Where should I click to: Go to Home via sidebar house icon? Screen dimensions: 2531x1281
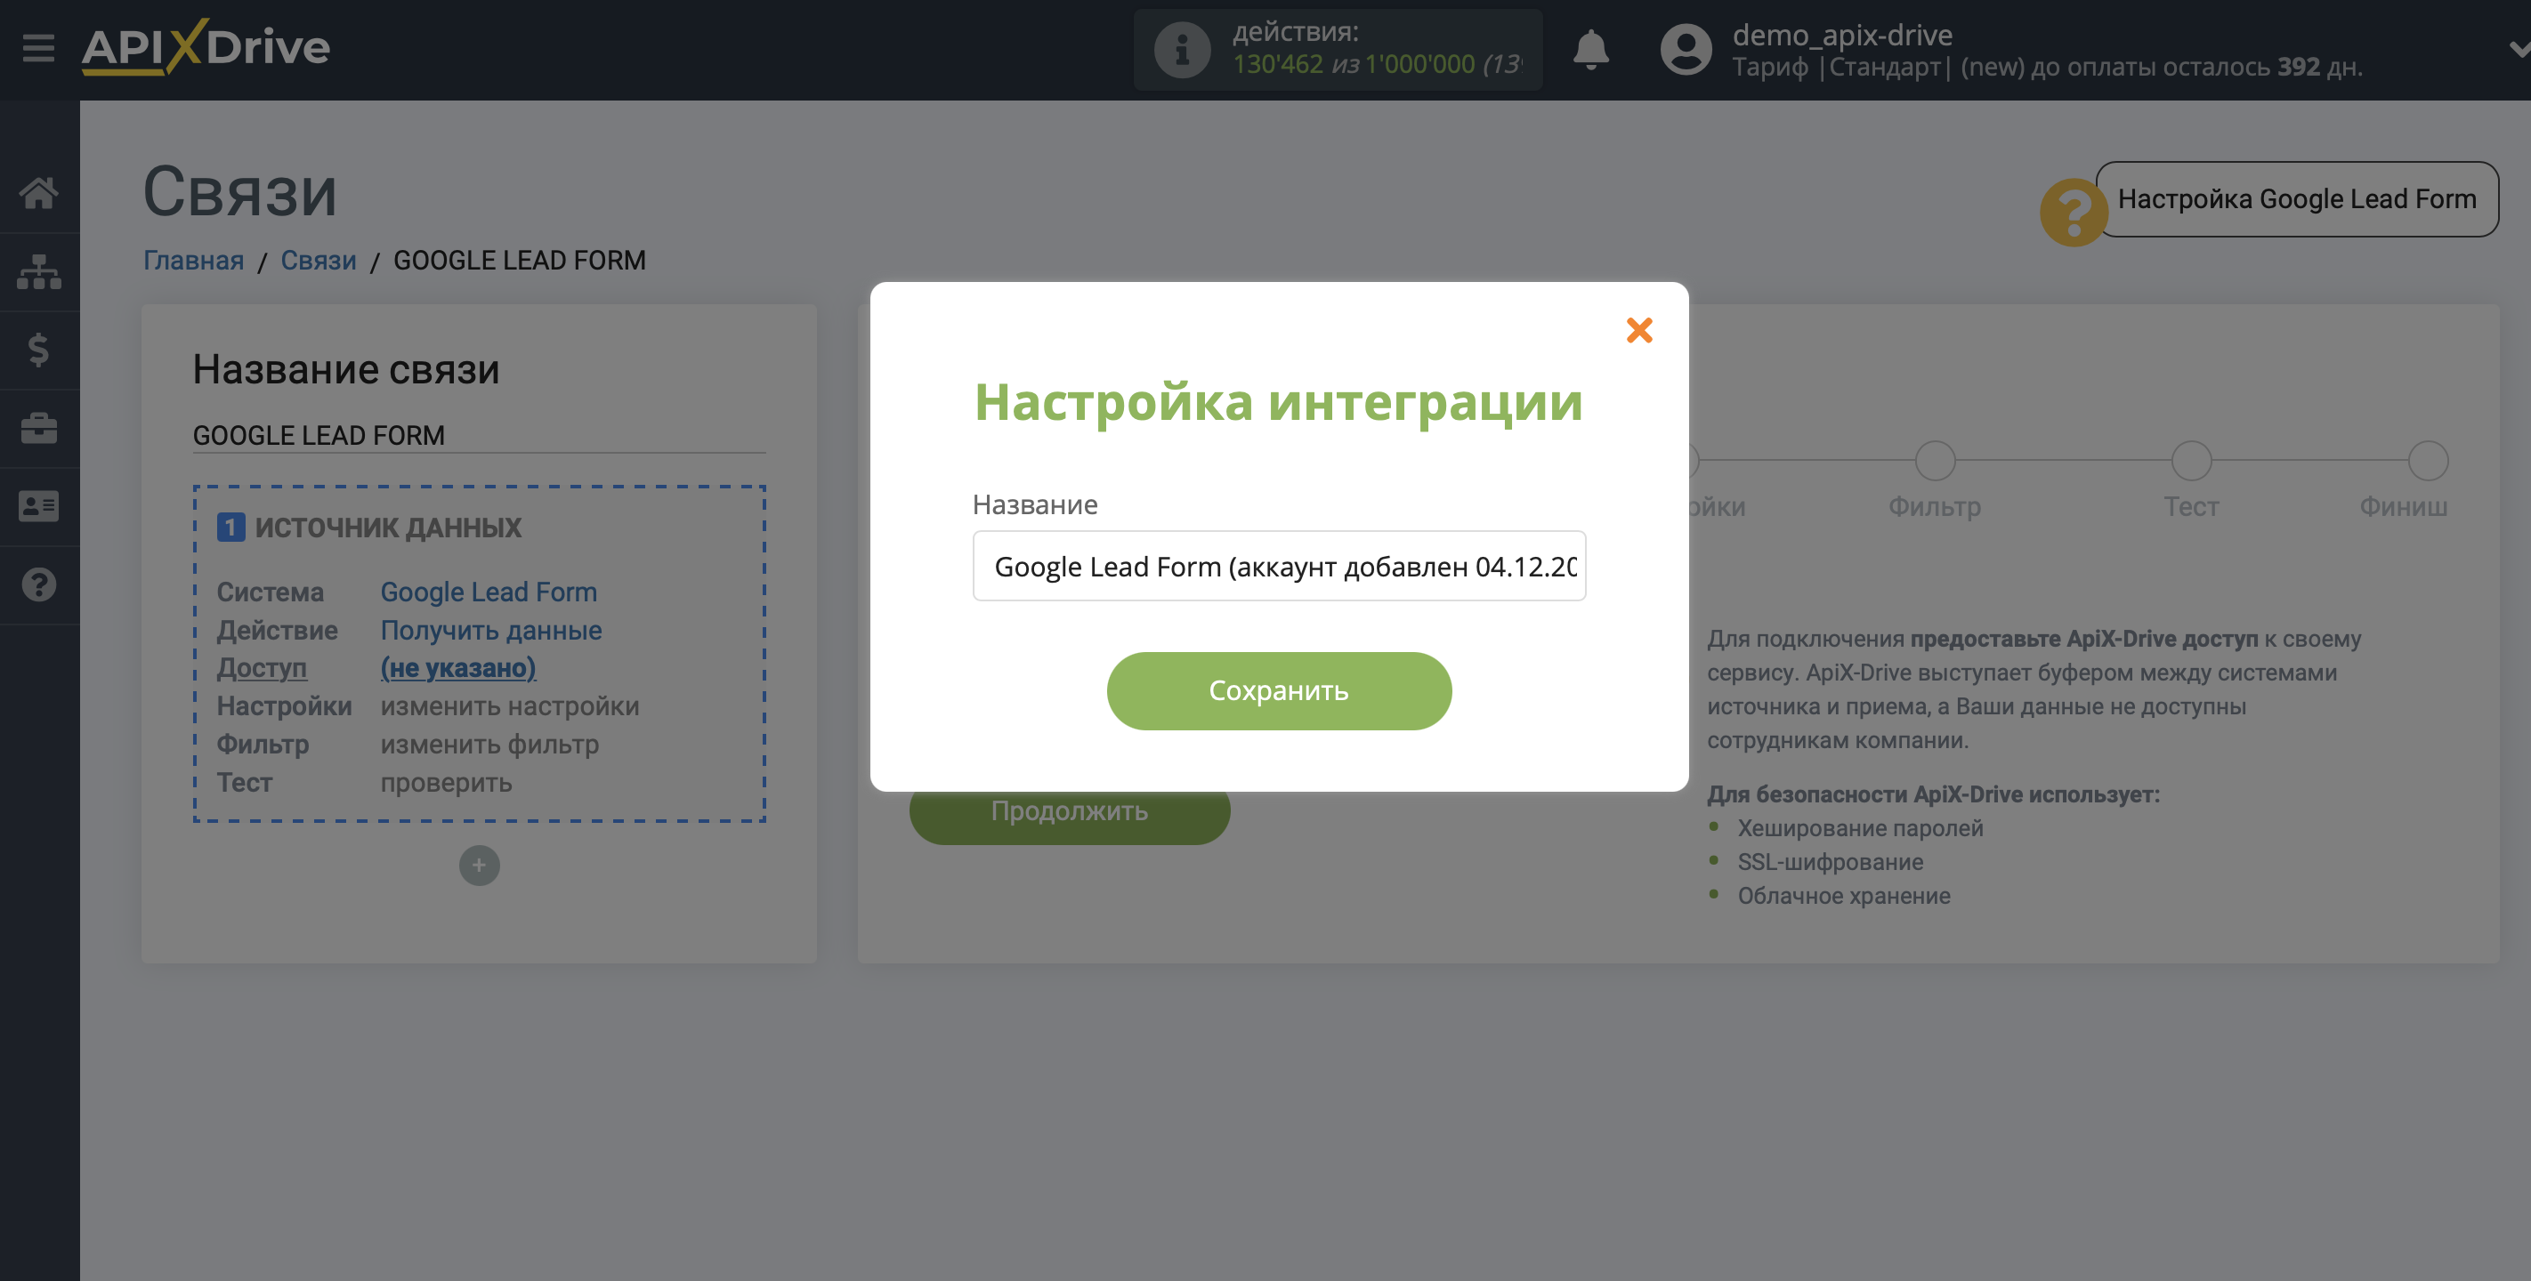[x=38, y=192]
